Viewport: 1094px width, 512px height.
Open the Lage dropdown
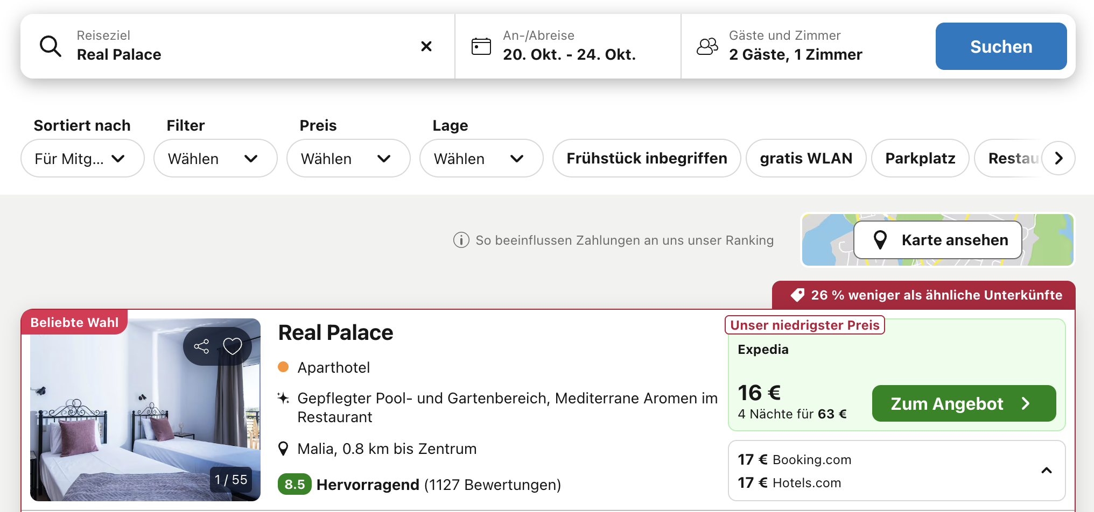coord(481,158)
